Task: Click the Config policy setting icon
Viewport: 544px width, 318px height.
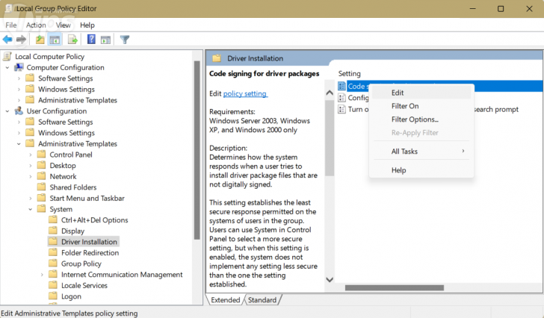Action: pos(341,98)
